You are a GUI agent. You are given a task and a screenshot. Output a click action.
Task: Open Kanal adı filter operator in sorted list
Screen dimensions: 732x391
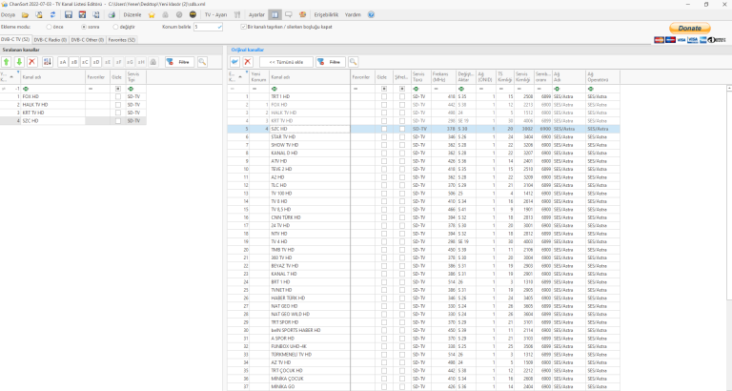(x=26, y=89)
